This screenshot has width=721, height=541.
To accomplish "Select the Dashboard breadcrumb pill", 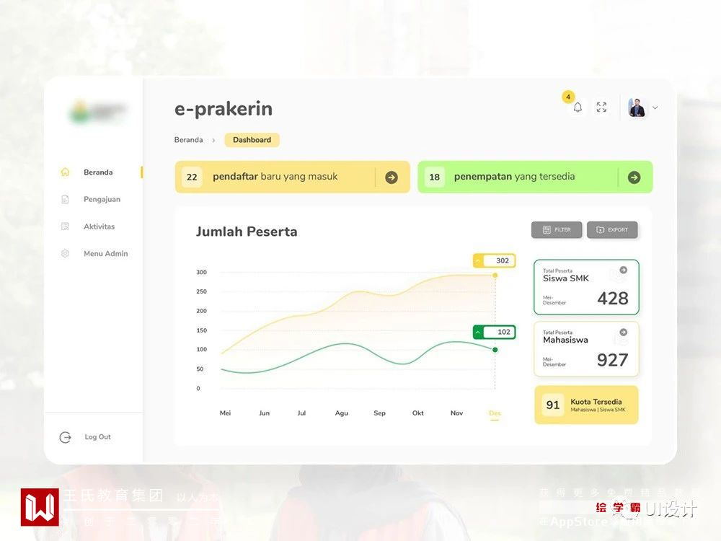I will click(252, 140).
